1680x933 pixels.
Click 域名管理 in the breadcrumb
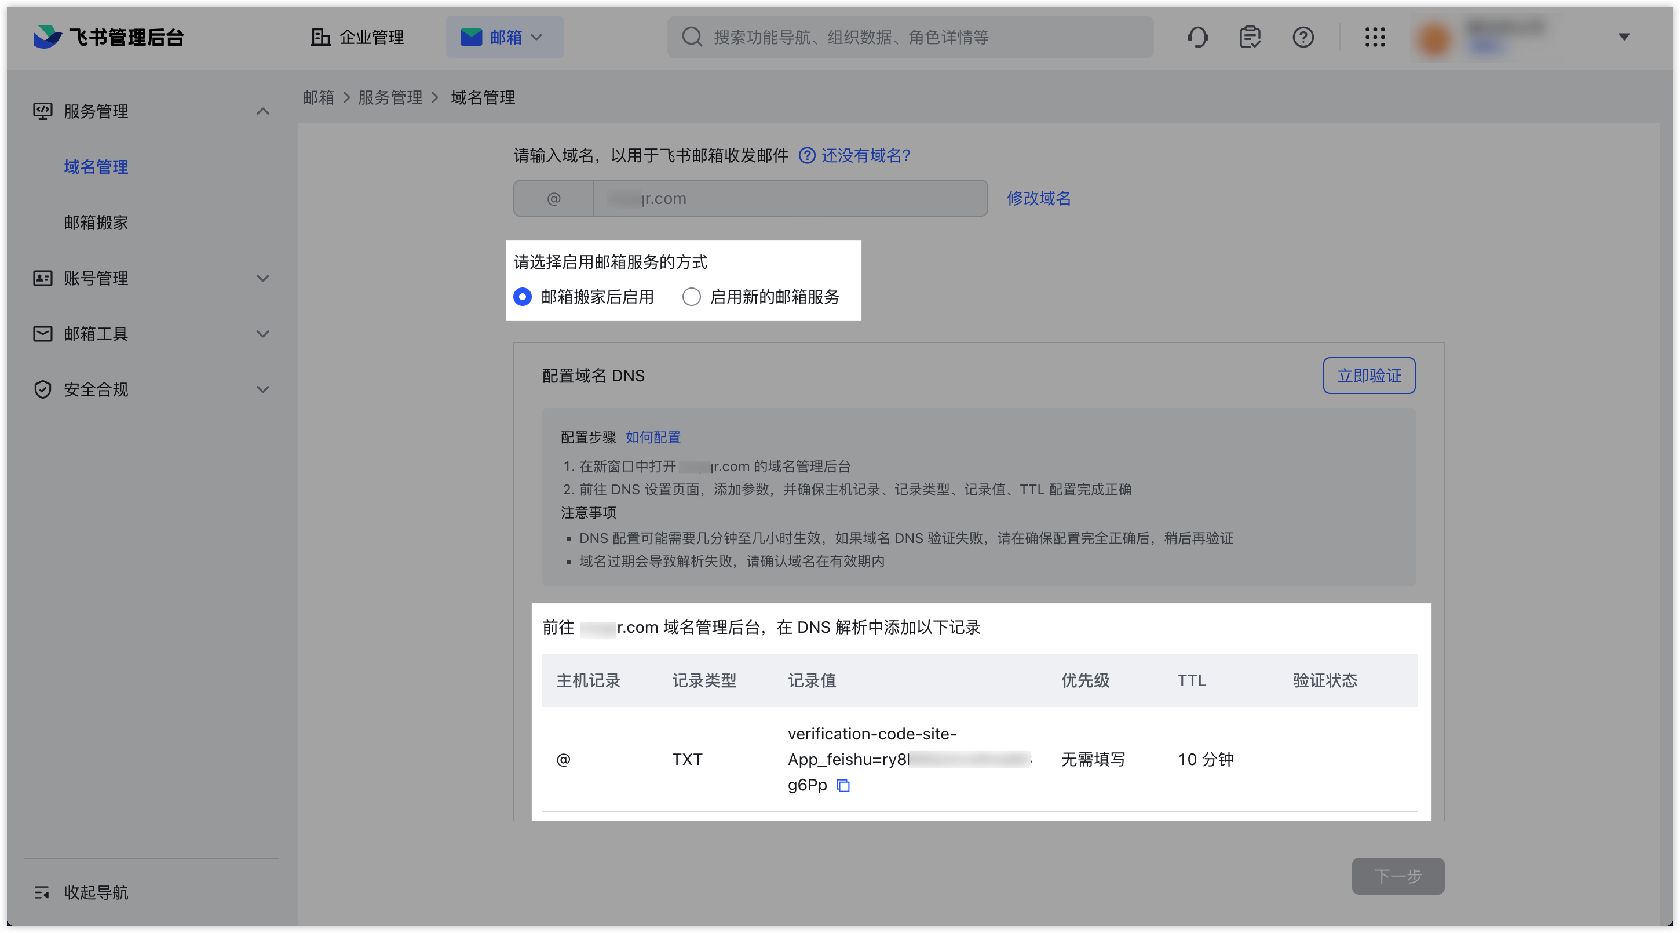point(483,97)
